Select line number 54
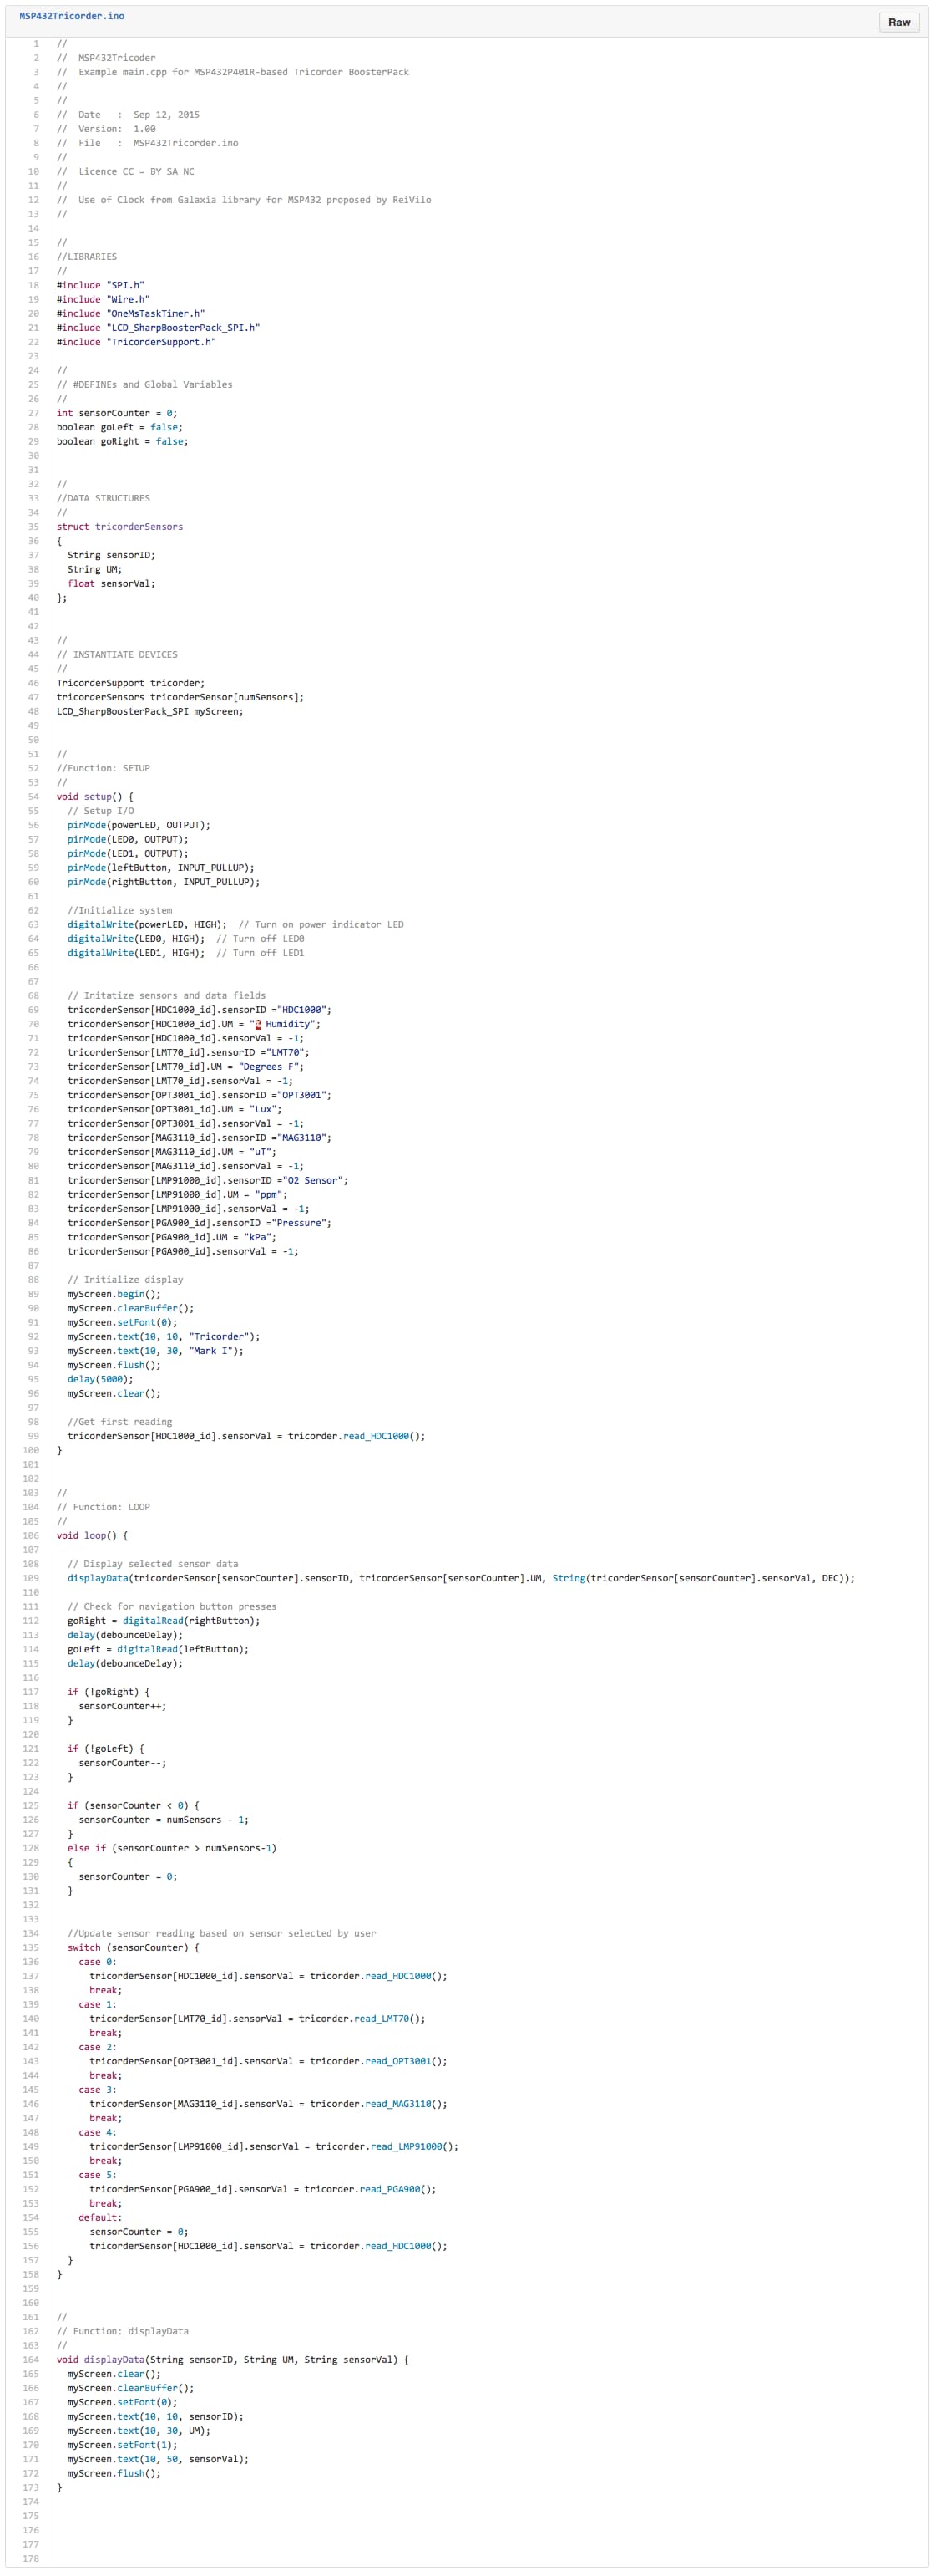 tap(34, 797)
